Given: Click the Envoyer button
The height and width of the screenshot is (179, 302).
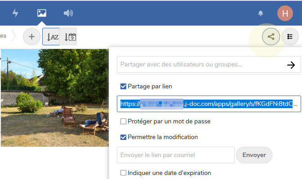Looking at the screenshot, I should coord(254,155).
